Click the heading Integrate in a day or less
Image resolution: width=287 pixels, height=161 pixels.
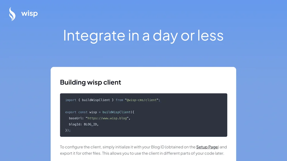pyautogui.click(x=143, y=35)
